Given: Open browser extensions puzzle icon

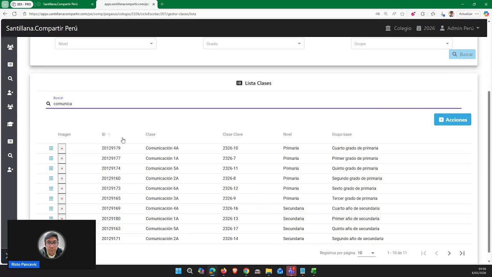Looking at the screenshot, I should pos(423,14).
